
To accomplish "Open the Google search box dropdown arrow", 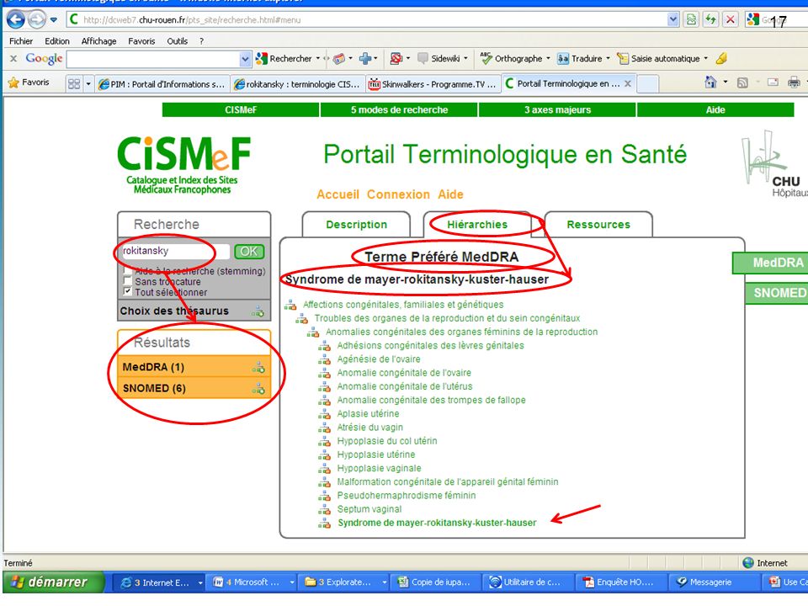I will tap(245, 59).
